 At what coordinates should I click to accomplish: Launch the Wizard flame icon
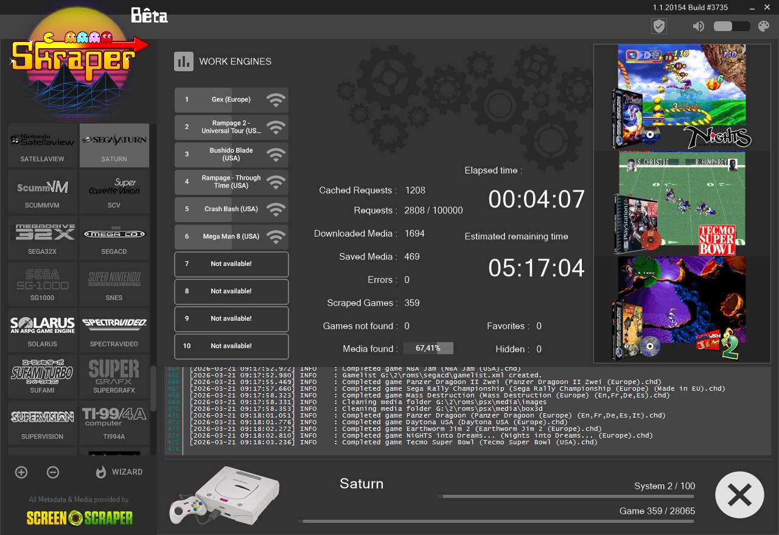[101, 472]
